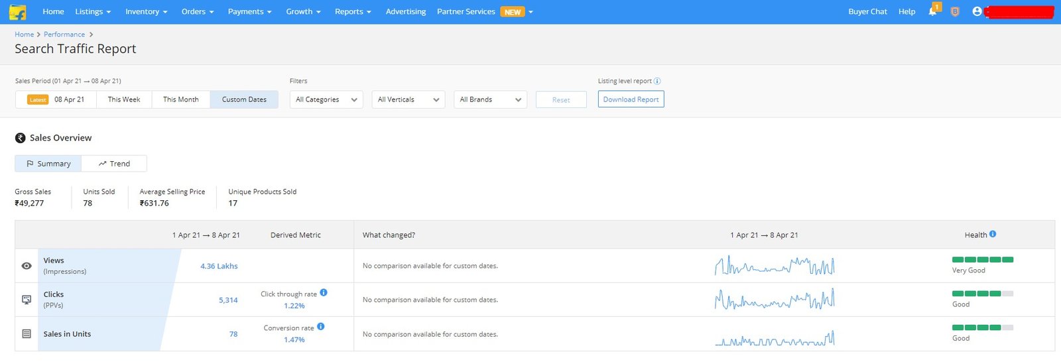Image resolution: width=1061 pixels, height=362 pixels.
Task: Expand the All Categories filter dropdown
Action: click(x=326, y=99)
